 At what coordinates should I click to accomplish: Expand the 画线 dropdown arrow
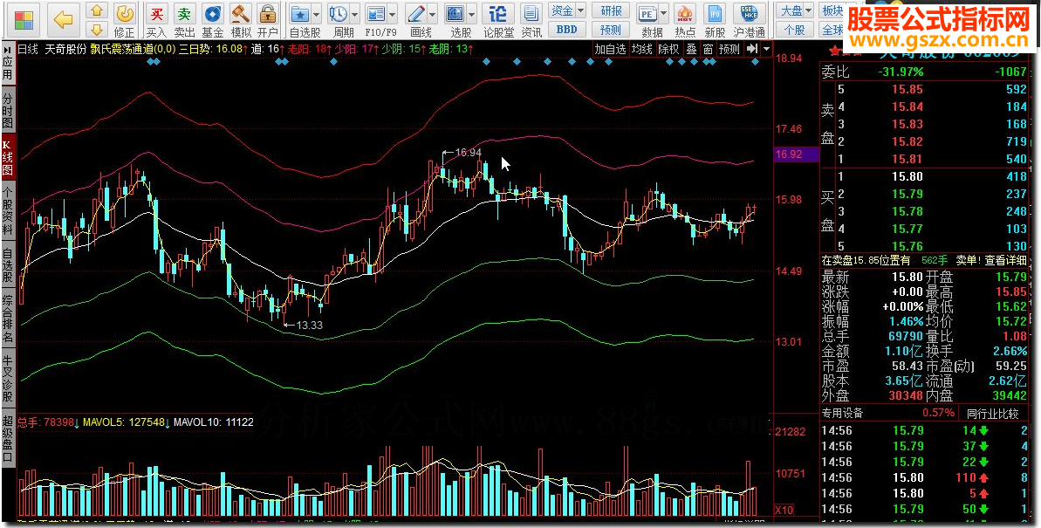coord(432,13)
